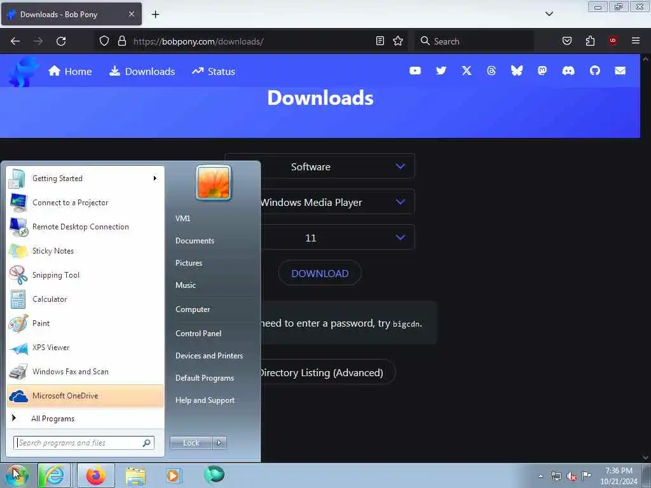The width and height of the screenshot is (651, 488).
Task: Open the X social icon
Action: tap(467, 71)
